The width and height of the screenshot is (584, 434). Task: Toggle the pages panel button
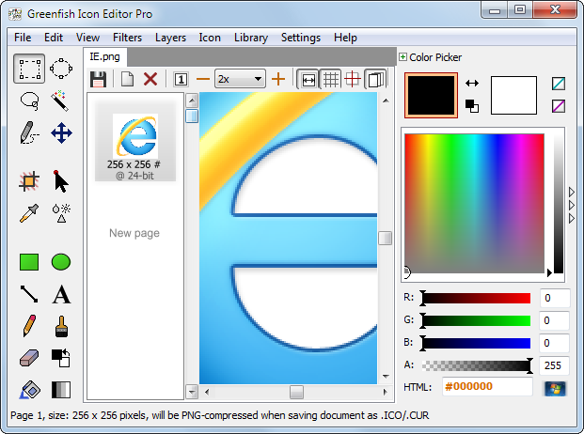tap(375, 79)
